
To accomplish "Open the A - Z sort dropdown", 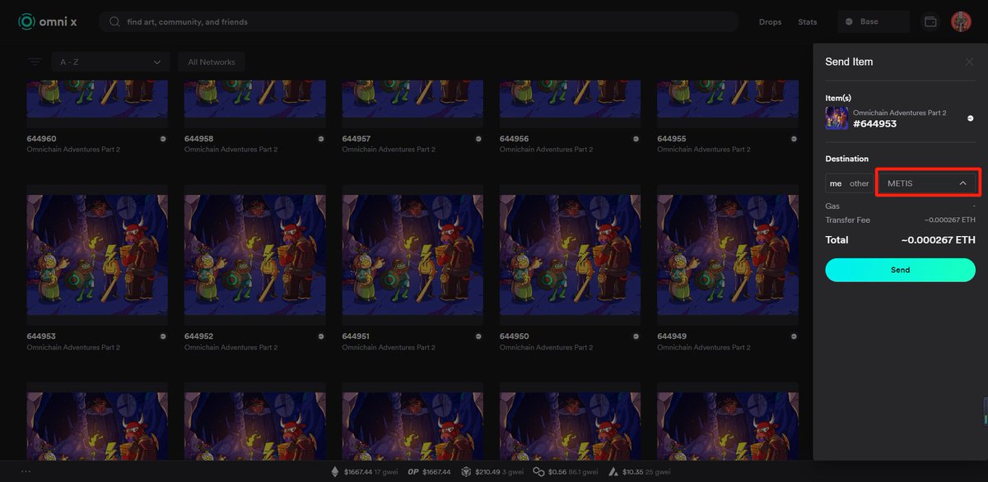I will 110,62.
